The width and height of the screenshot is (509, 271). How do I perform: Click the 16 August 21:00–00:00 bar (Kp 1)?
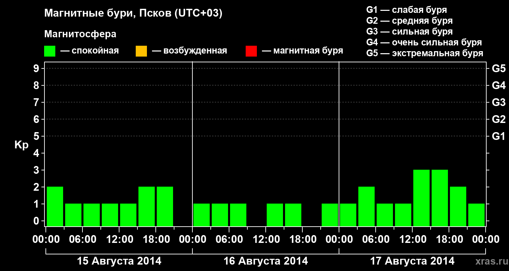coord(330,215)
